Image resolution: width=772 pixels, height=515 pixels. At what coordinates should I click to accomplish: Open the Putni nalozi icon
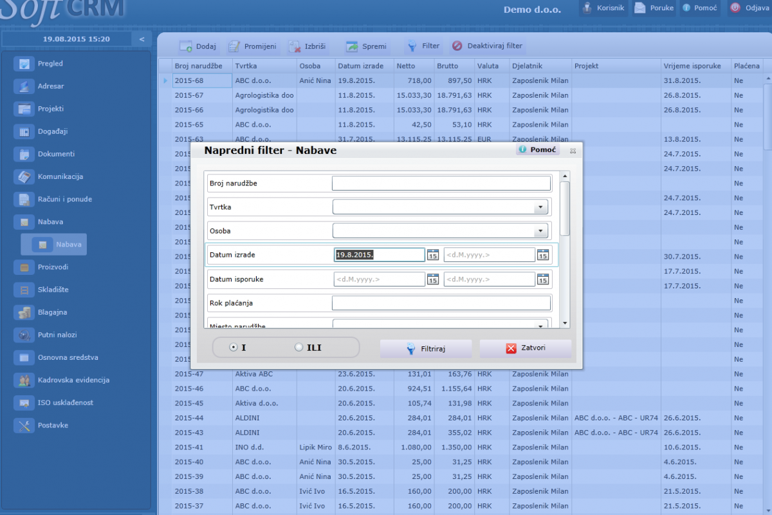(24, 335)
